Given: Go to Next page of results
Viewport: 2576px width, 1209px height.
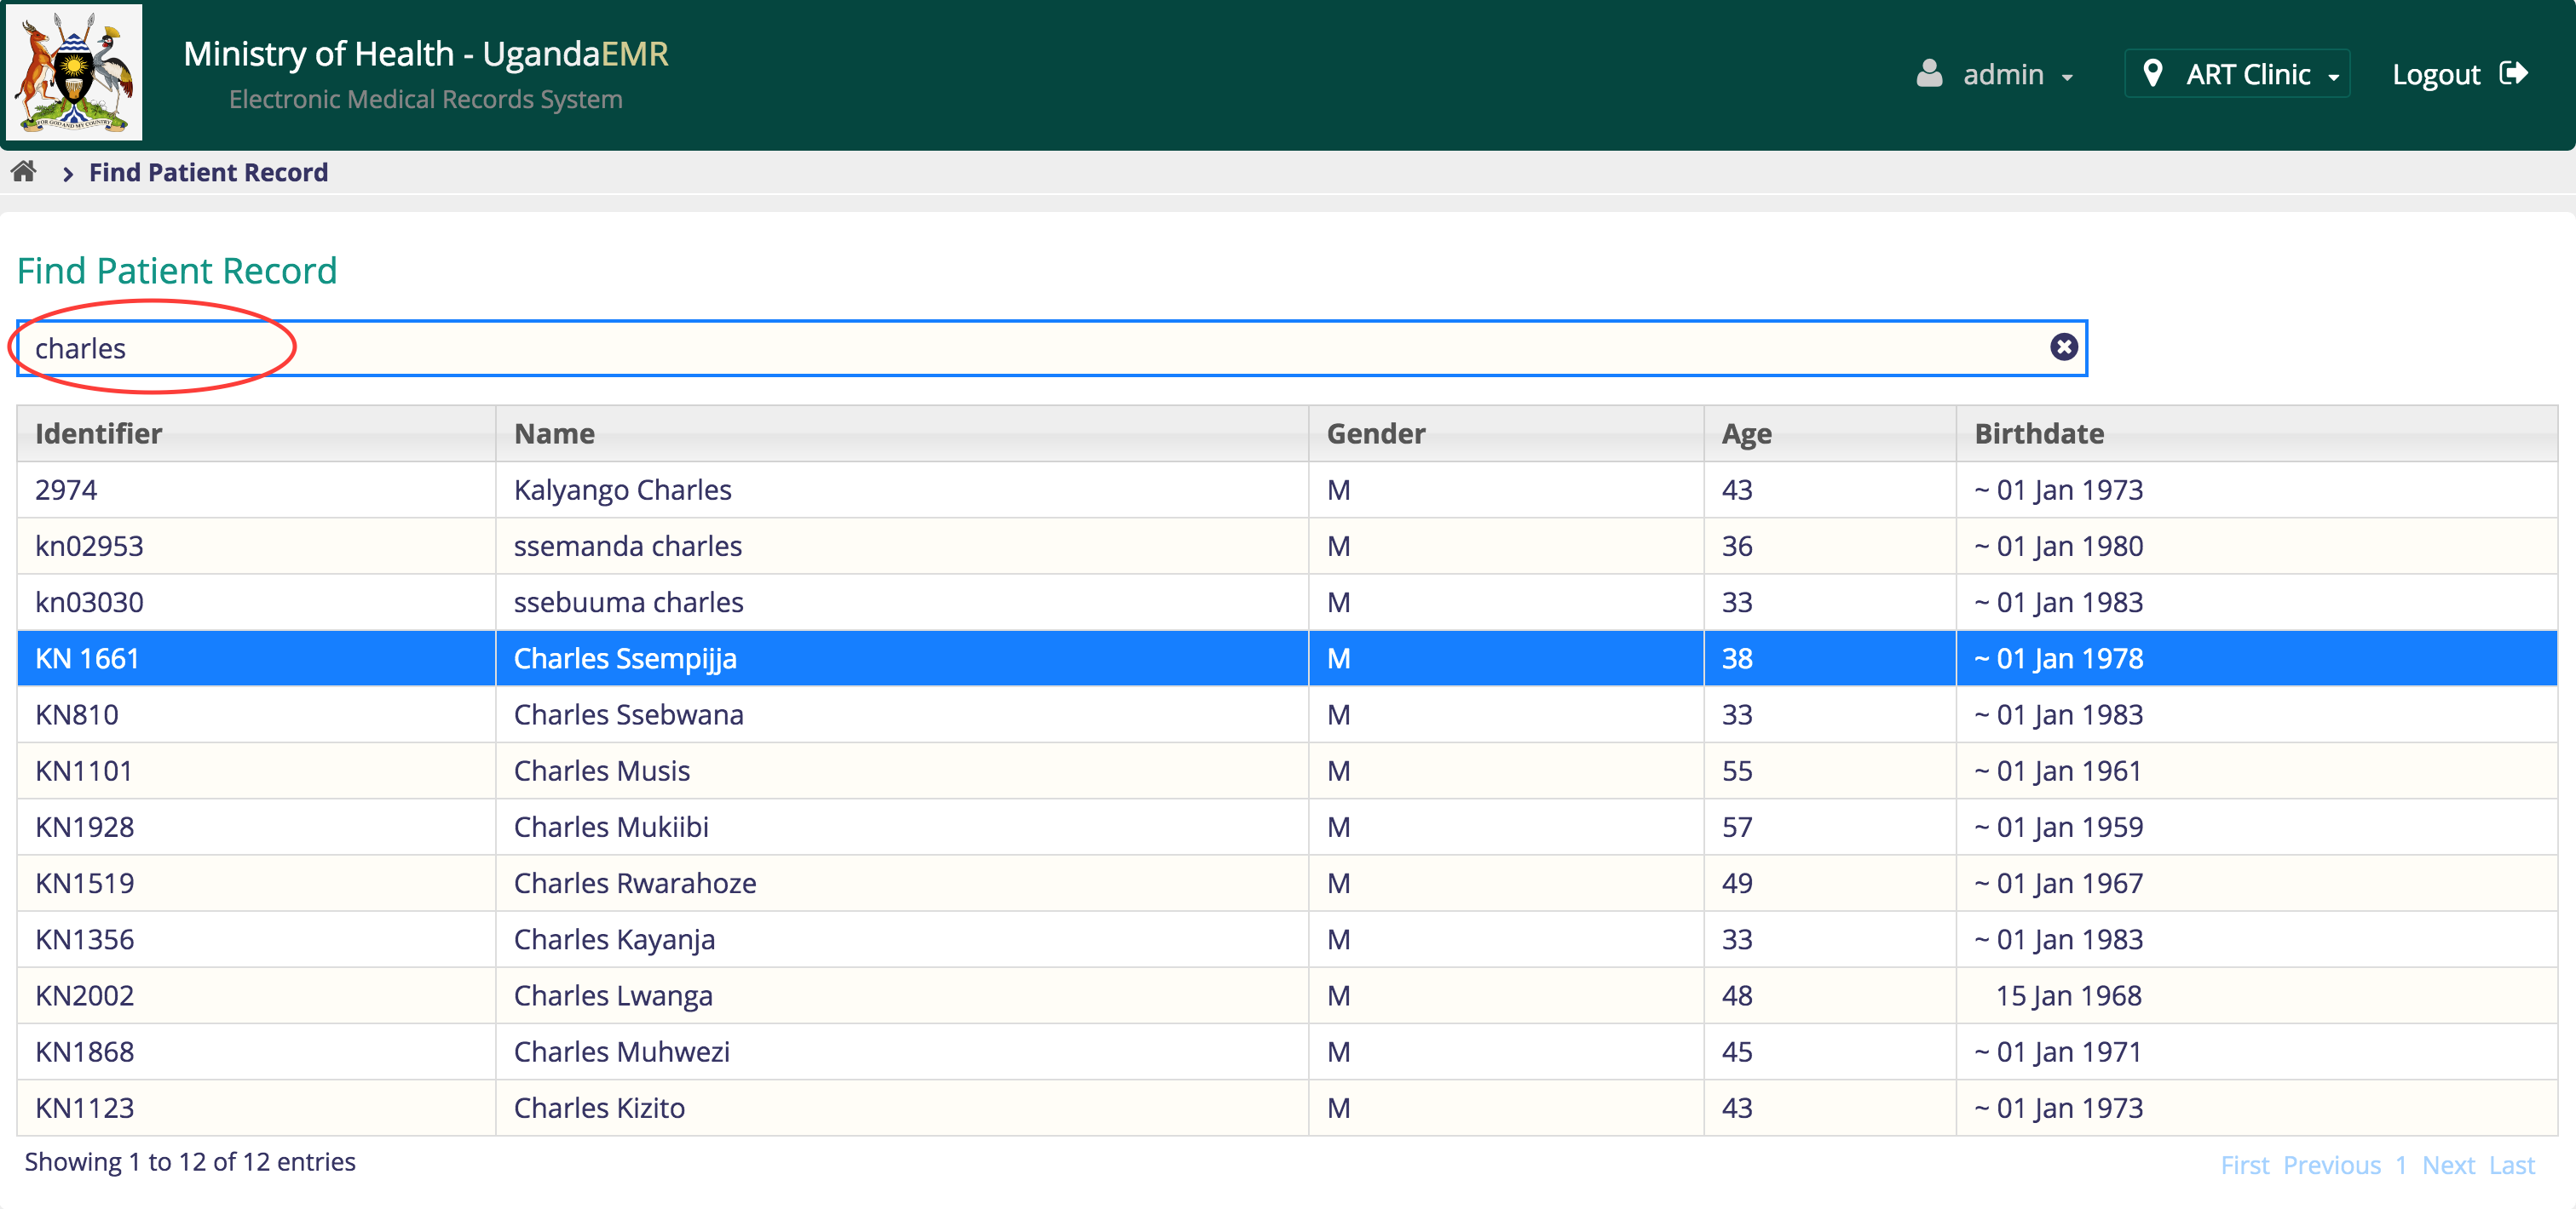Looking at the screenshot, I should click(x=2447, y=1165).
